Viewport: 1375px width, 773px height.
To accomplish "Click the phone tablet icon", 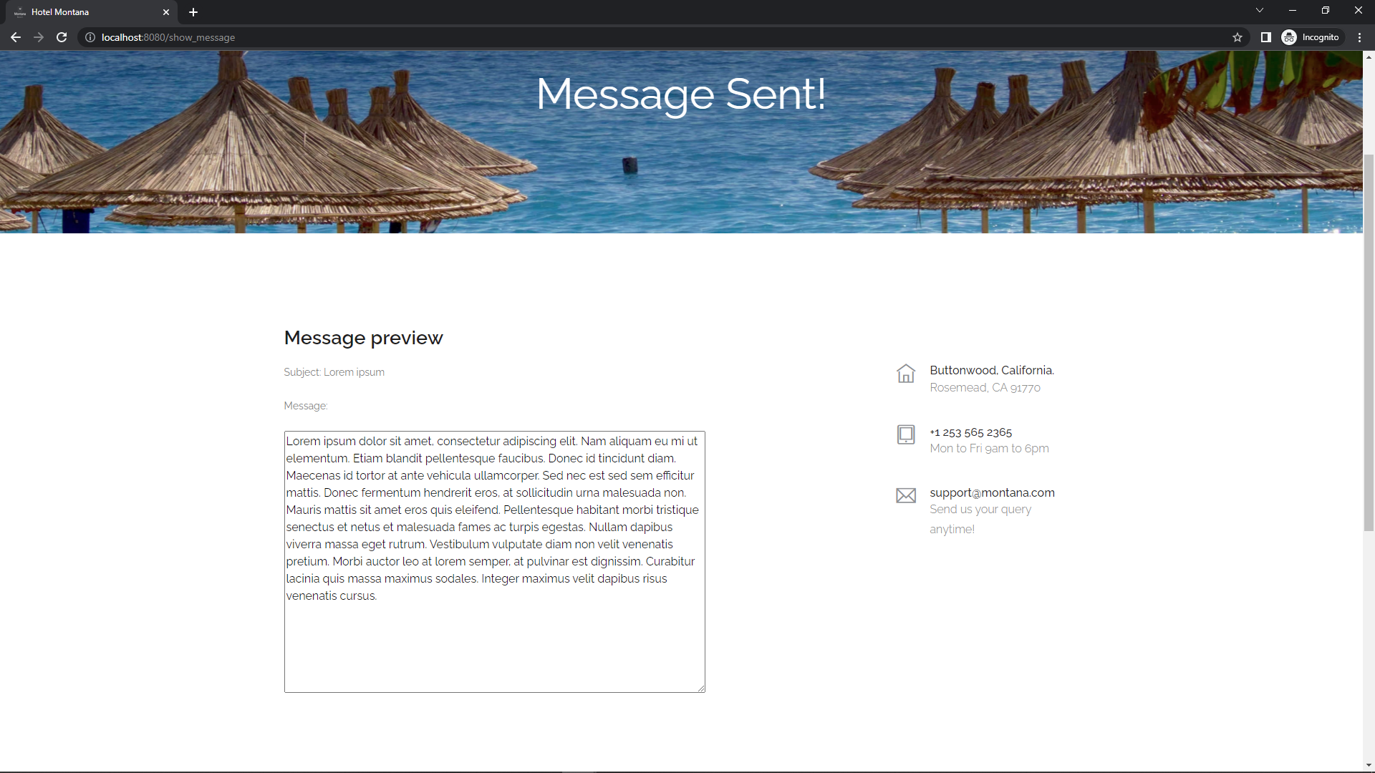I will (x=906, y=434).
